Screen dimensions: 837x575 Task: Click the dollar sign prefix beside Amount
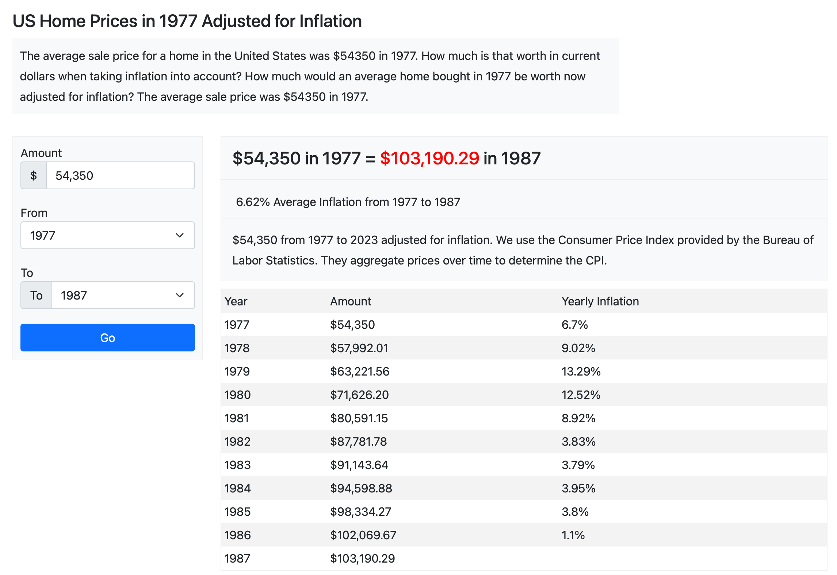point(34,175)
